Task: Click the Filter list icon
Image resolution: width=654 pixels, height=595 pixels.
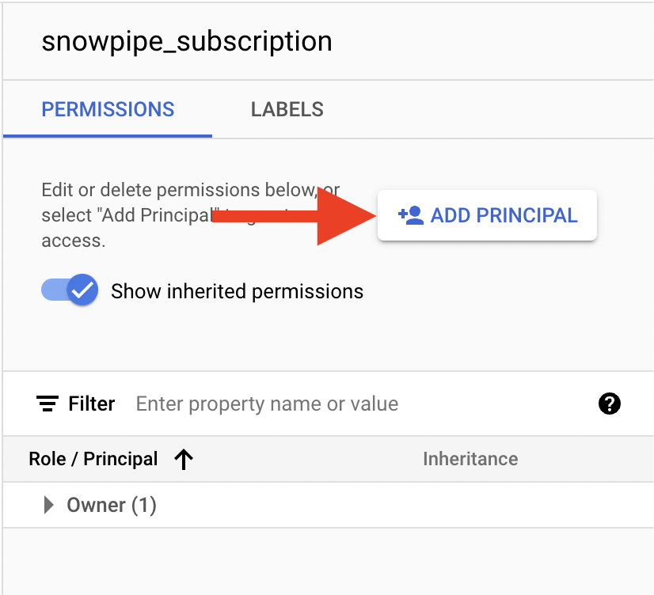Action: 48,404
